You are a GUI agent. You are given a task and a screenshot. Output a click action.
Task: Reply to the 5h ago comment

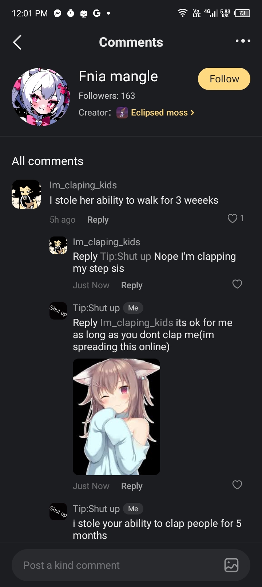click(x=98, y=220)
